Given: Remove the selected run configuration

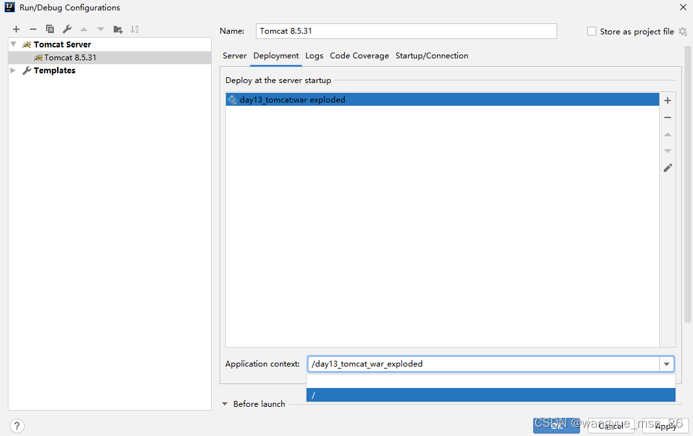Looking at the screenshot, I should tap(33, 29).
